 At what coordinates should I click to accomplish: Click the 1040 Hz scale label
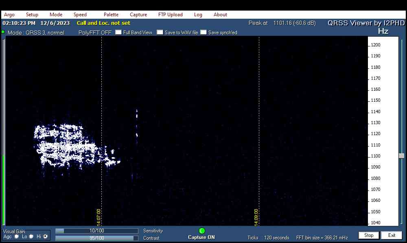click(x=376, y=223)
